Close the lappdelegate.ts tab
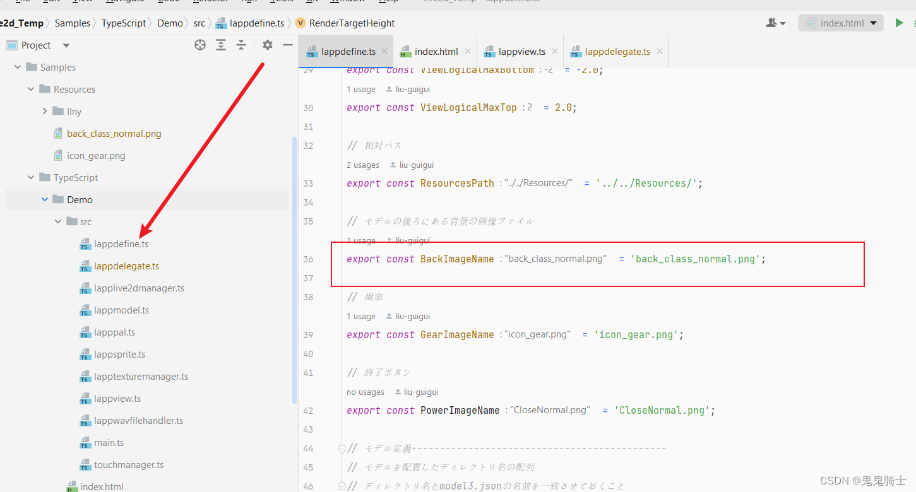Screen dimensions: 916x492 coord(660,52)
